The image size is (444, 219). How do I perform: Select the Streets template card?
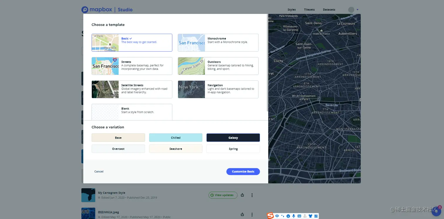point(132,66)
